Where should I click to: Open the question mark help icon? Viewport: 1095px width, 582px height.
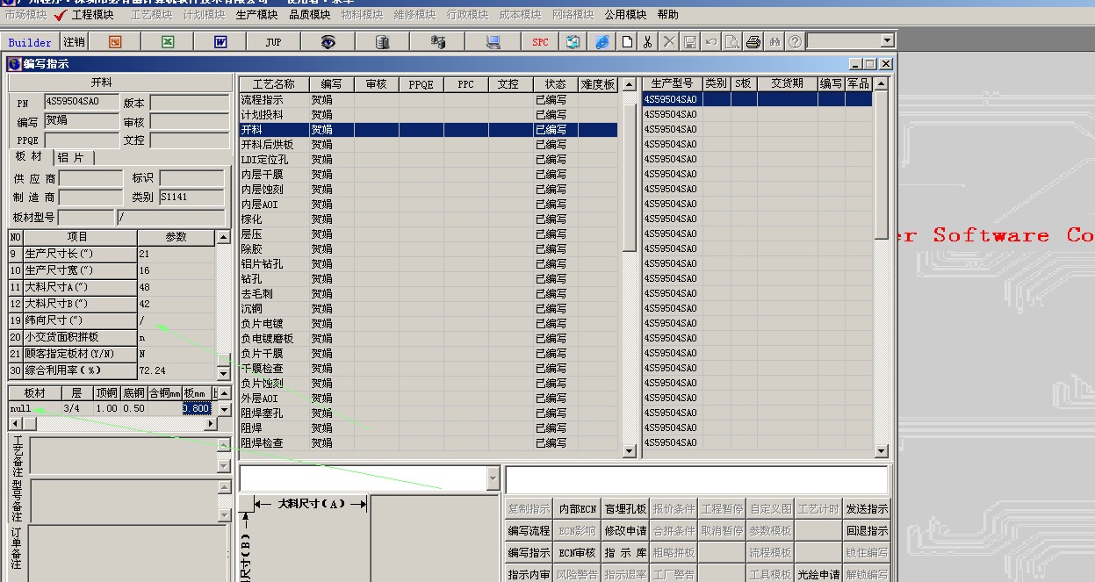pyautogui.click(x=795, y=41)
